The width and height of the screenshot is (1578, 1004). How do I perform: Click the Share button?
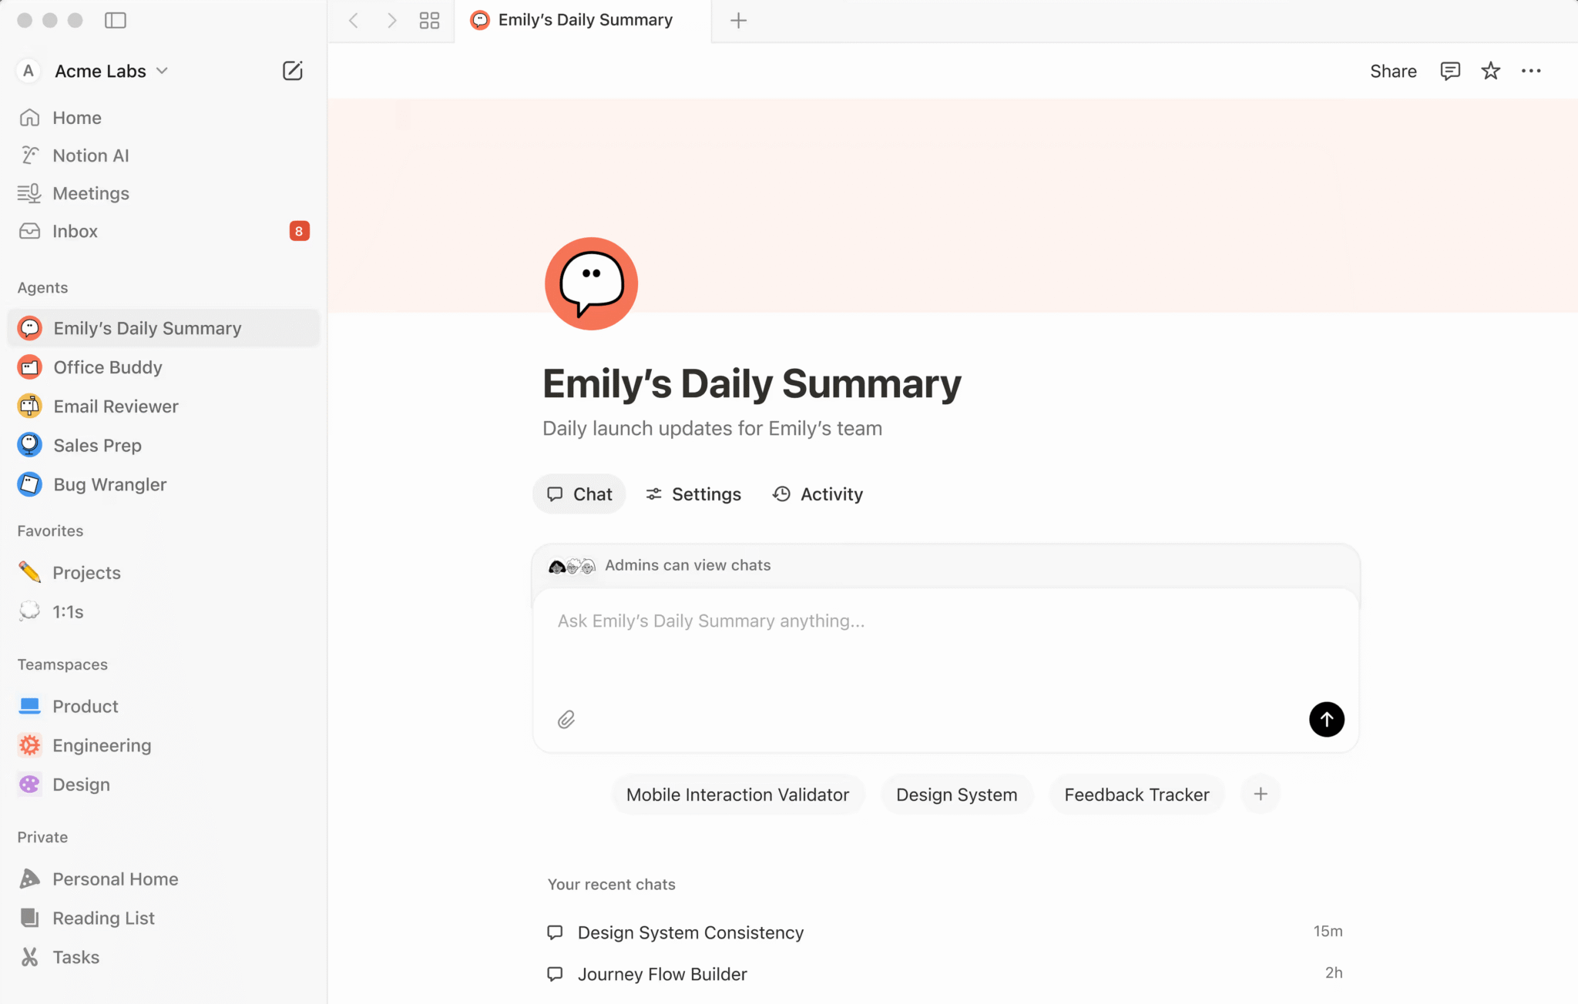(1392, 70)
